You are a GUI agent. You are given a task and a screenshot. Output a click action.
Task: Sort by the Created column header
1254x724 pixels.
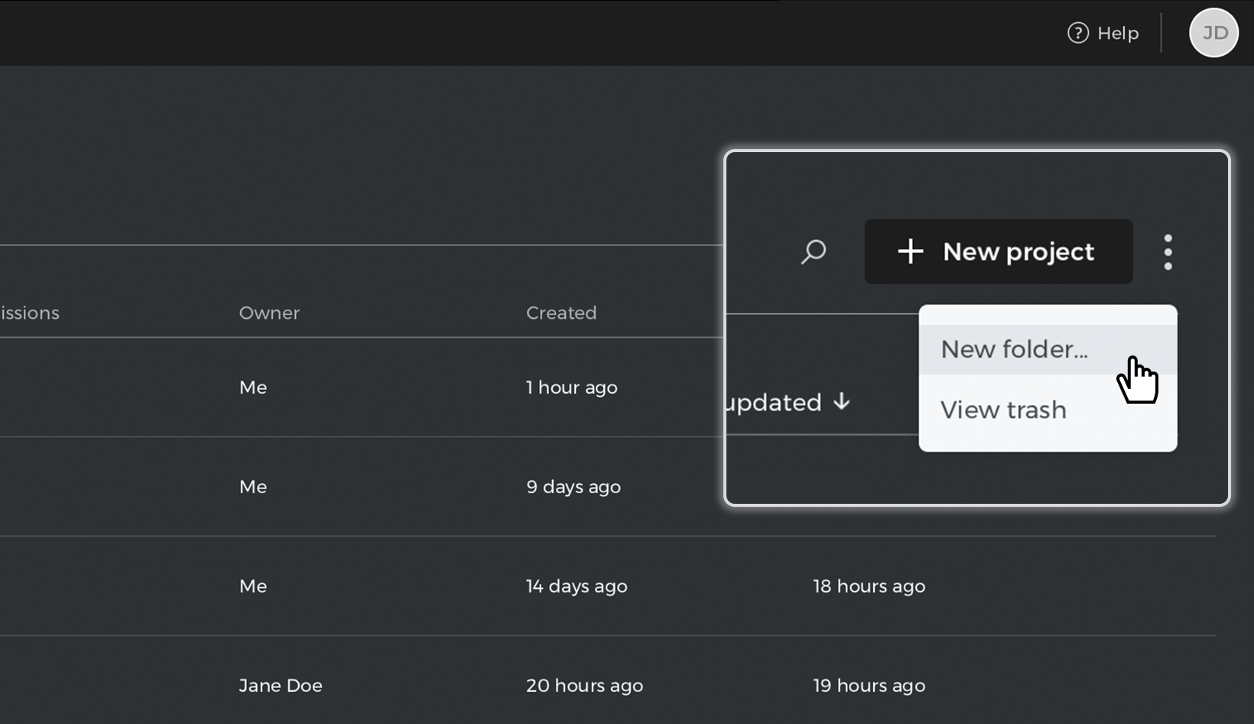[x=561, y=313]
